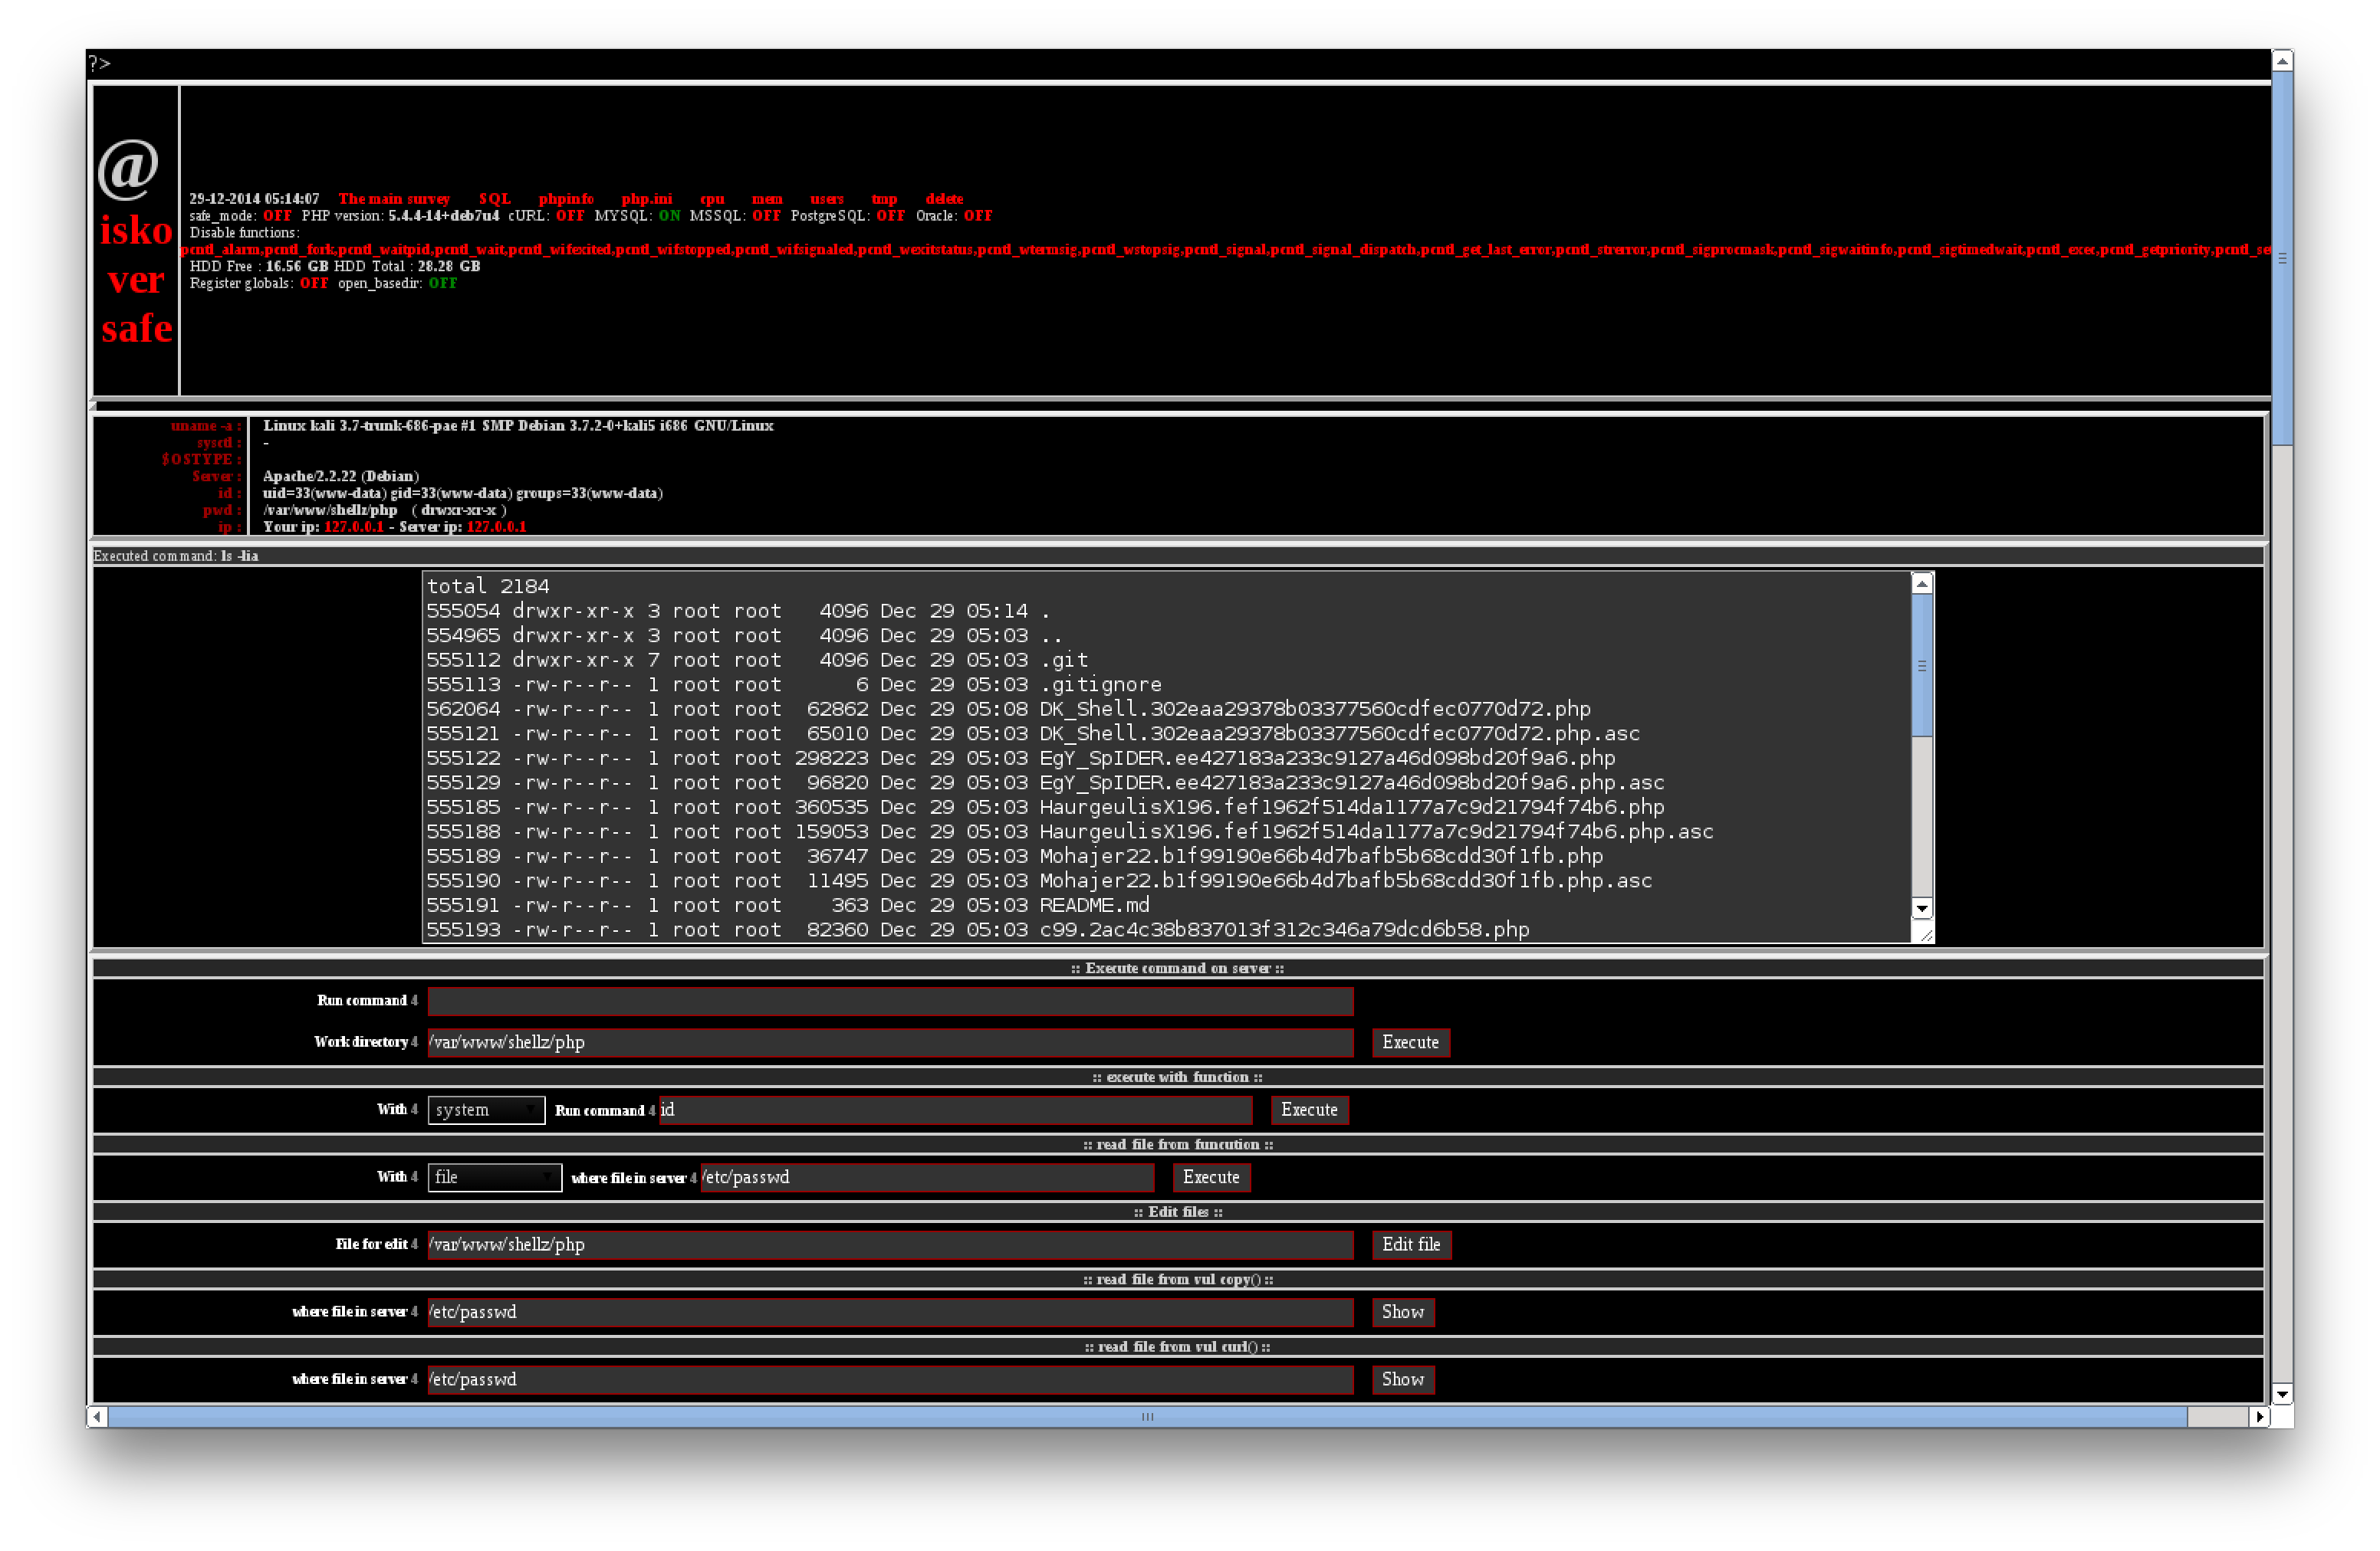The image size is (2380, 1551).
Task: Click the PHP version 5.4.4-14+deb7u4 value
Action: click(443, 216)
